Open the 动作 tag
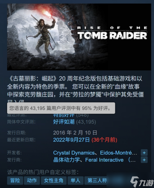Screen dimensions: 154x188 point(32,180)
